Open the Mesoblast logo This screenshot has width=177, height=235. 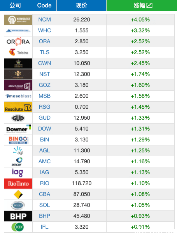pyautogui.click(x=18, y=96)
